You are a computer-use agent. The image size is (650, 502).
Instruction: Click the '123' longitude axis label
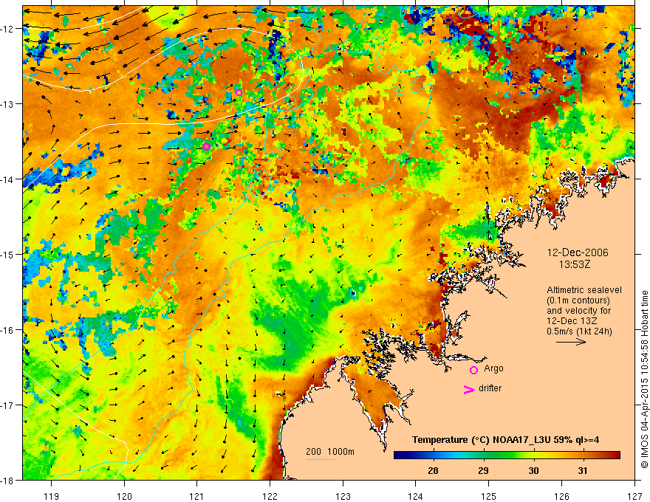343,496
